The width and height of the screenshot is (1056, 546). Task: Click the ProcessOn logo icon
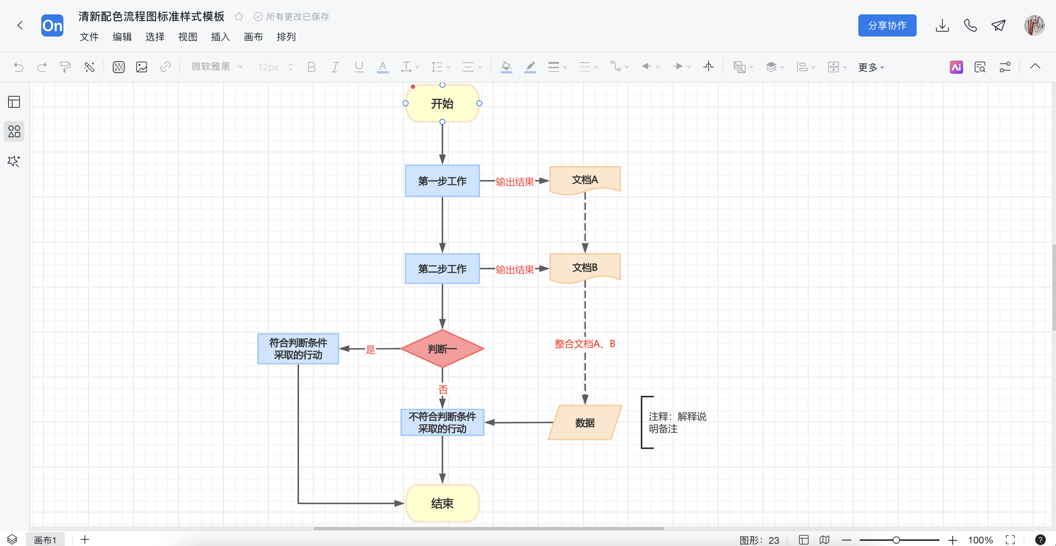tap(52, 25)
